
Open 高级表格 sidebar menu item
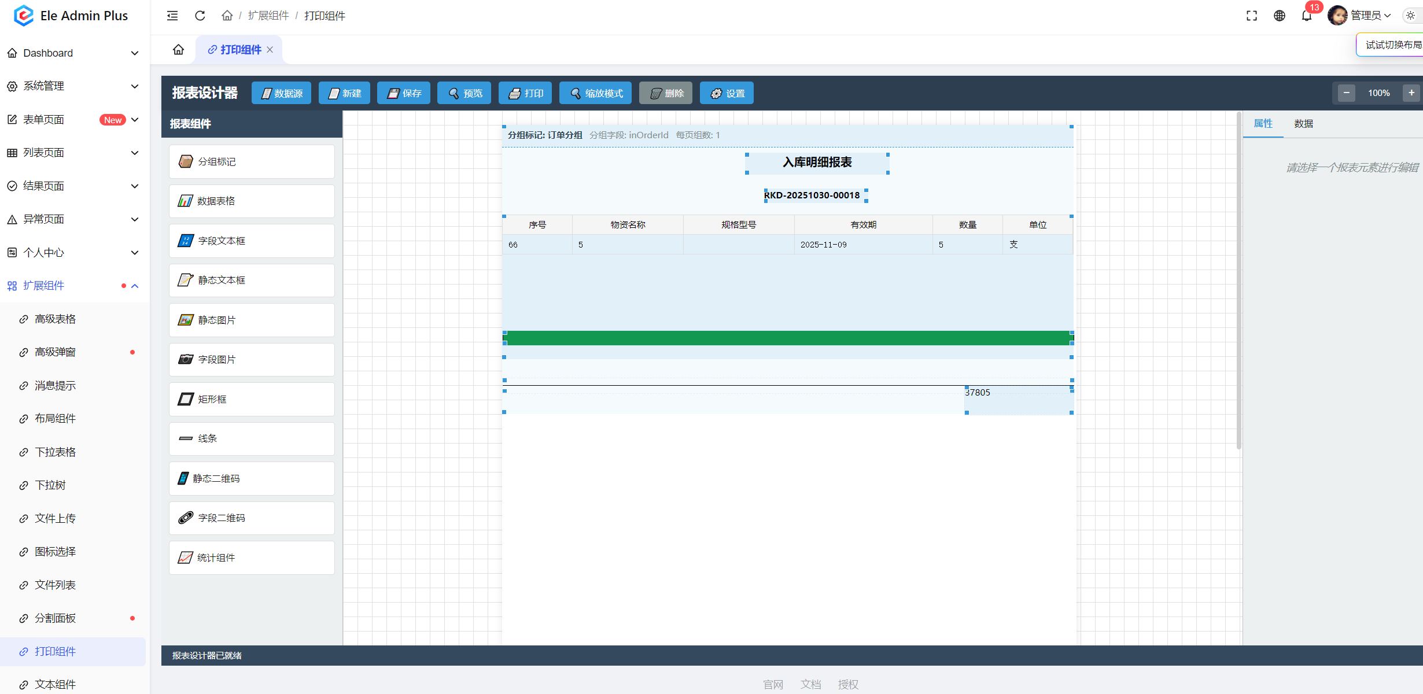56,319
